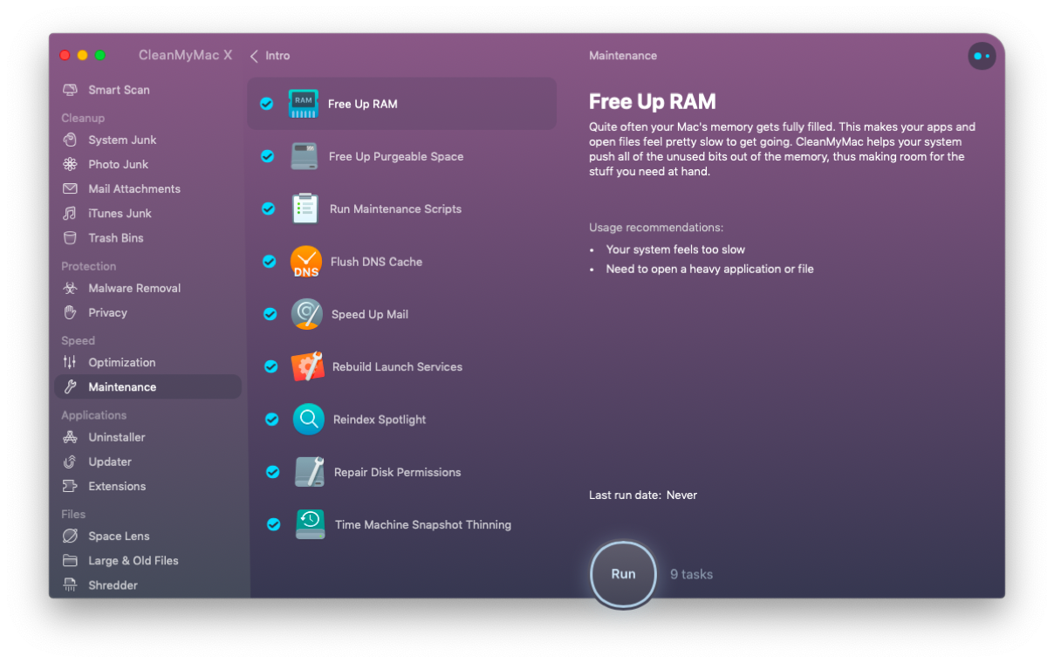Uncheck the Reindex Spotlight checkbox
This screenshot has height=663, width=1061.
[x=272, y=420]
